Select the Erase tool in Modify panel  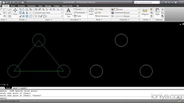click(x=20, y=16)
